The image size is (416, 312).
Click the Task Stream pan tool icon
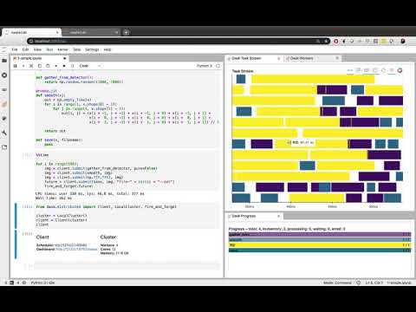[x=350, y=70]
